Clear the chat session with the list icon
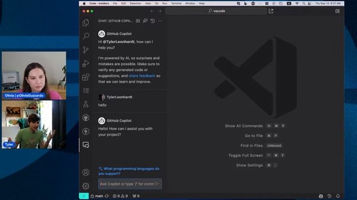This screenshot has height=200, width=357. [x=138, y=21]
